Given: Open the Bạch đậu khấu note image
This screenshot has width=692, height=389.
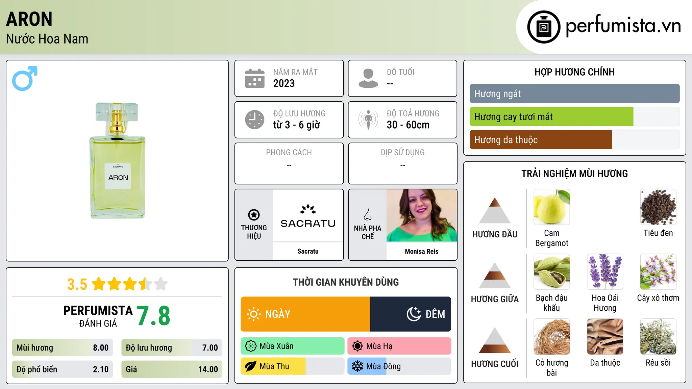Looking at the screenshot, I should point(552,272).
